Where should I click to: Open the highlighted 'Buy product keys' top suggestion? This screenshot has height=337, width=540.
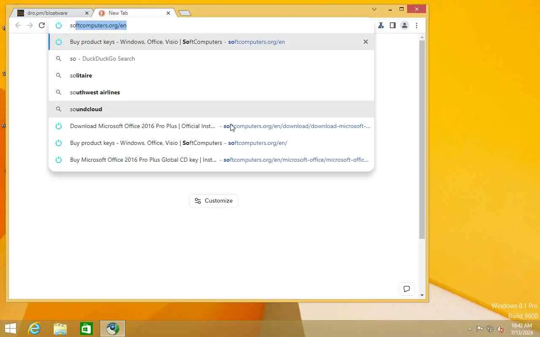(211, 42)
